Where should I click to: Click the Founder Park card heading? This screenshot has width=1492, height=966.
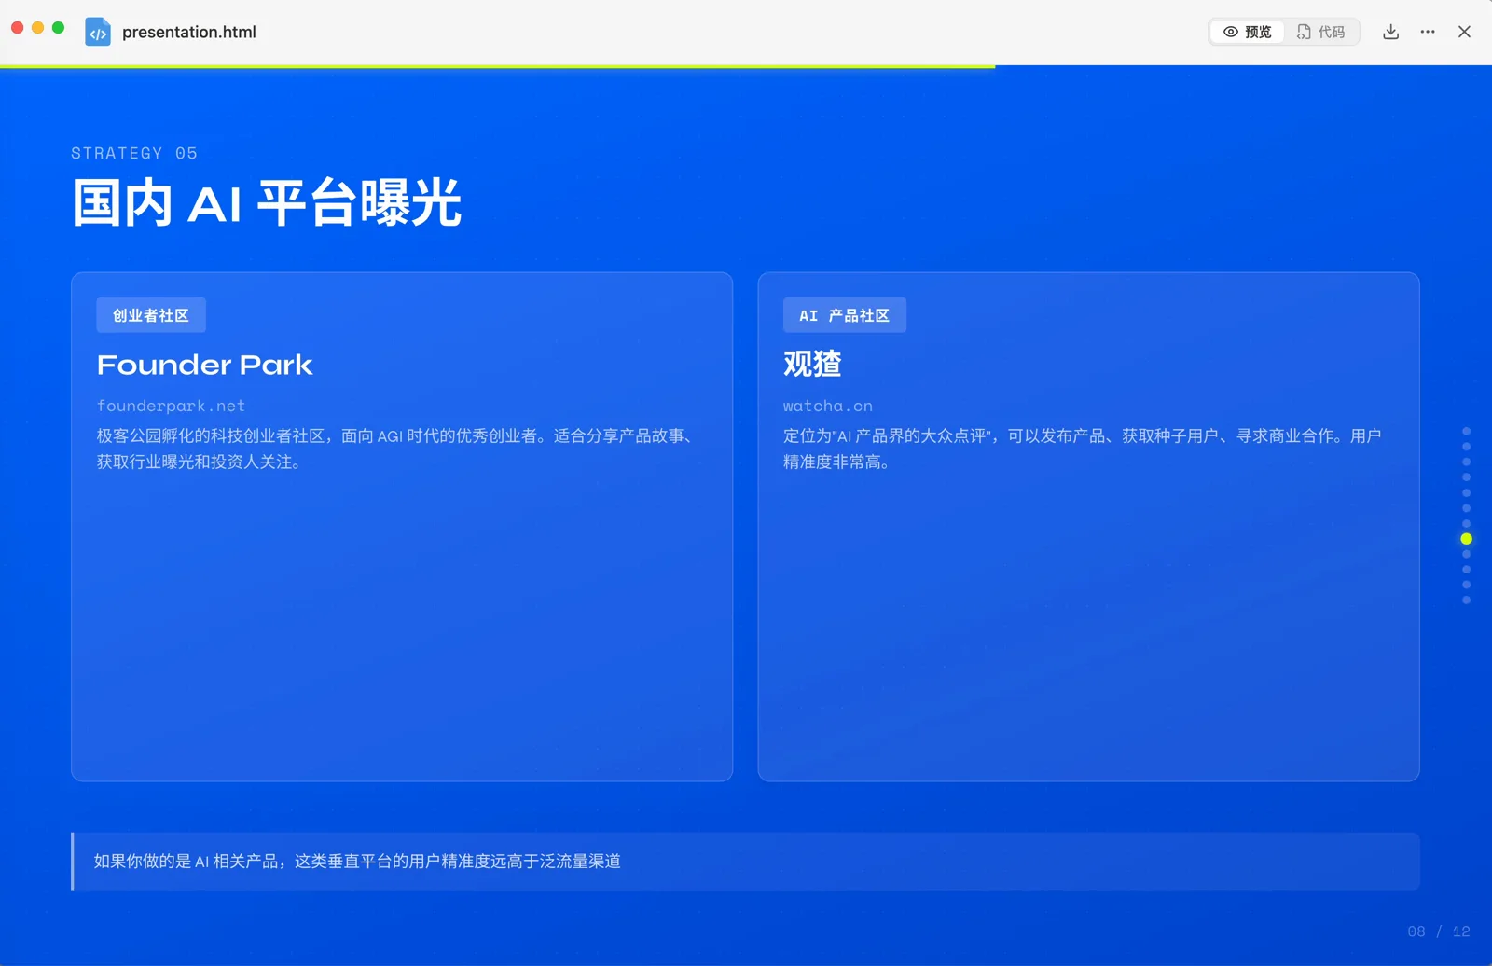(205, 365)
